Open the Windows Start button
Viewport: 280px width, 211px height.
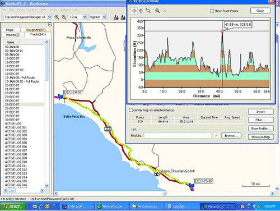pos(13,207)
